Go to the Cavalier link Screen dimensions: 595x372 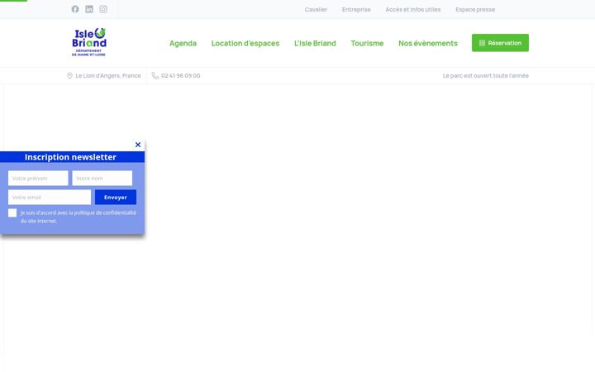coord(316,9)
